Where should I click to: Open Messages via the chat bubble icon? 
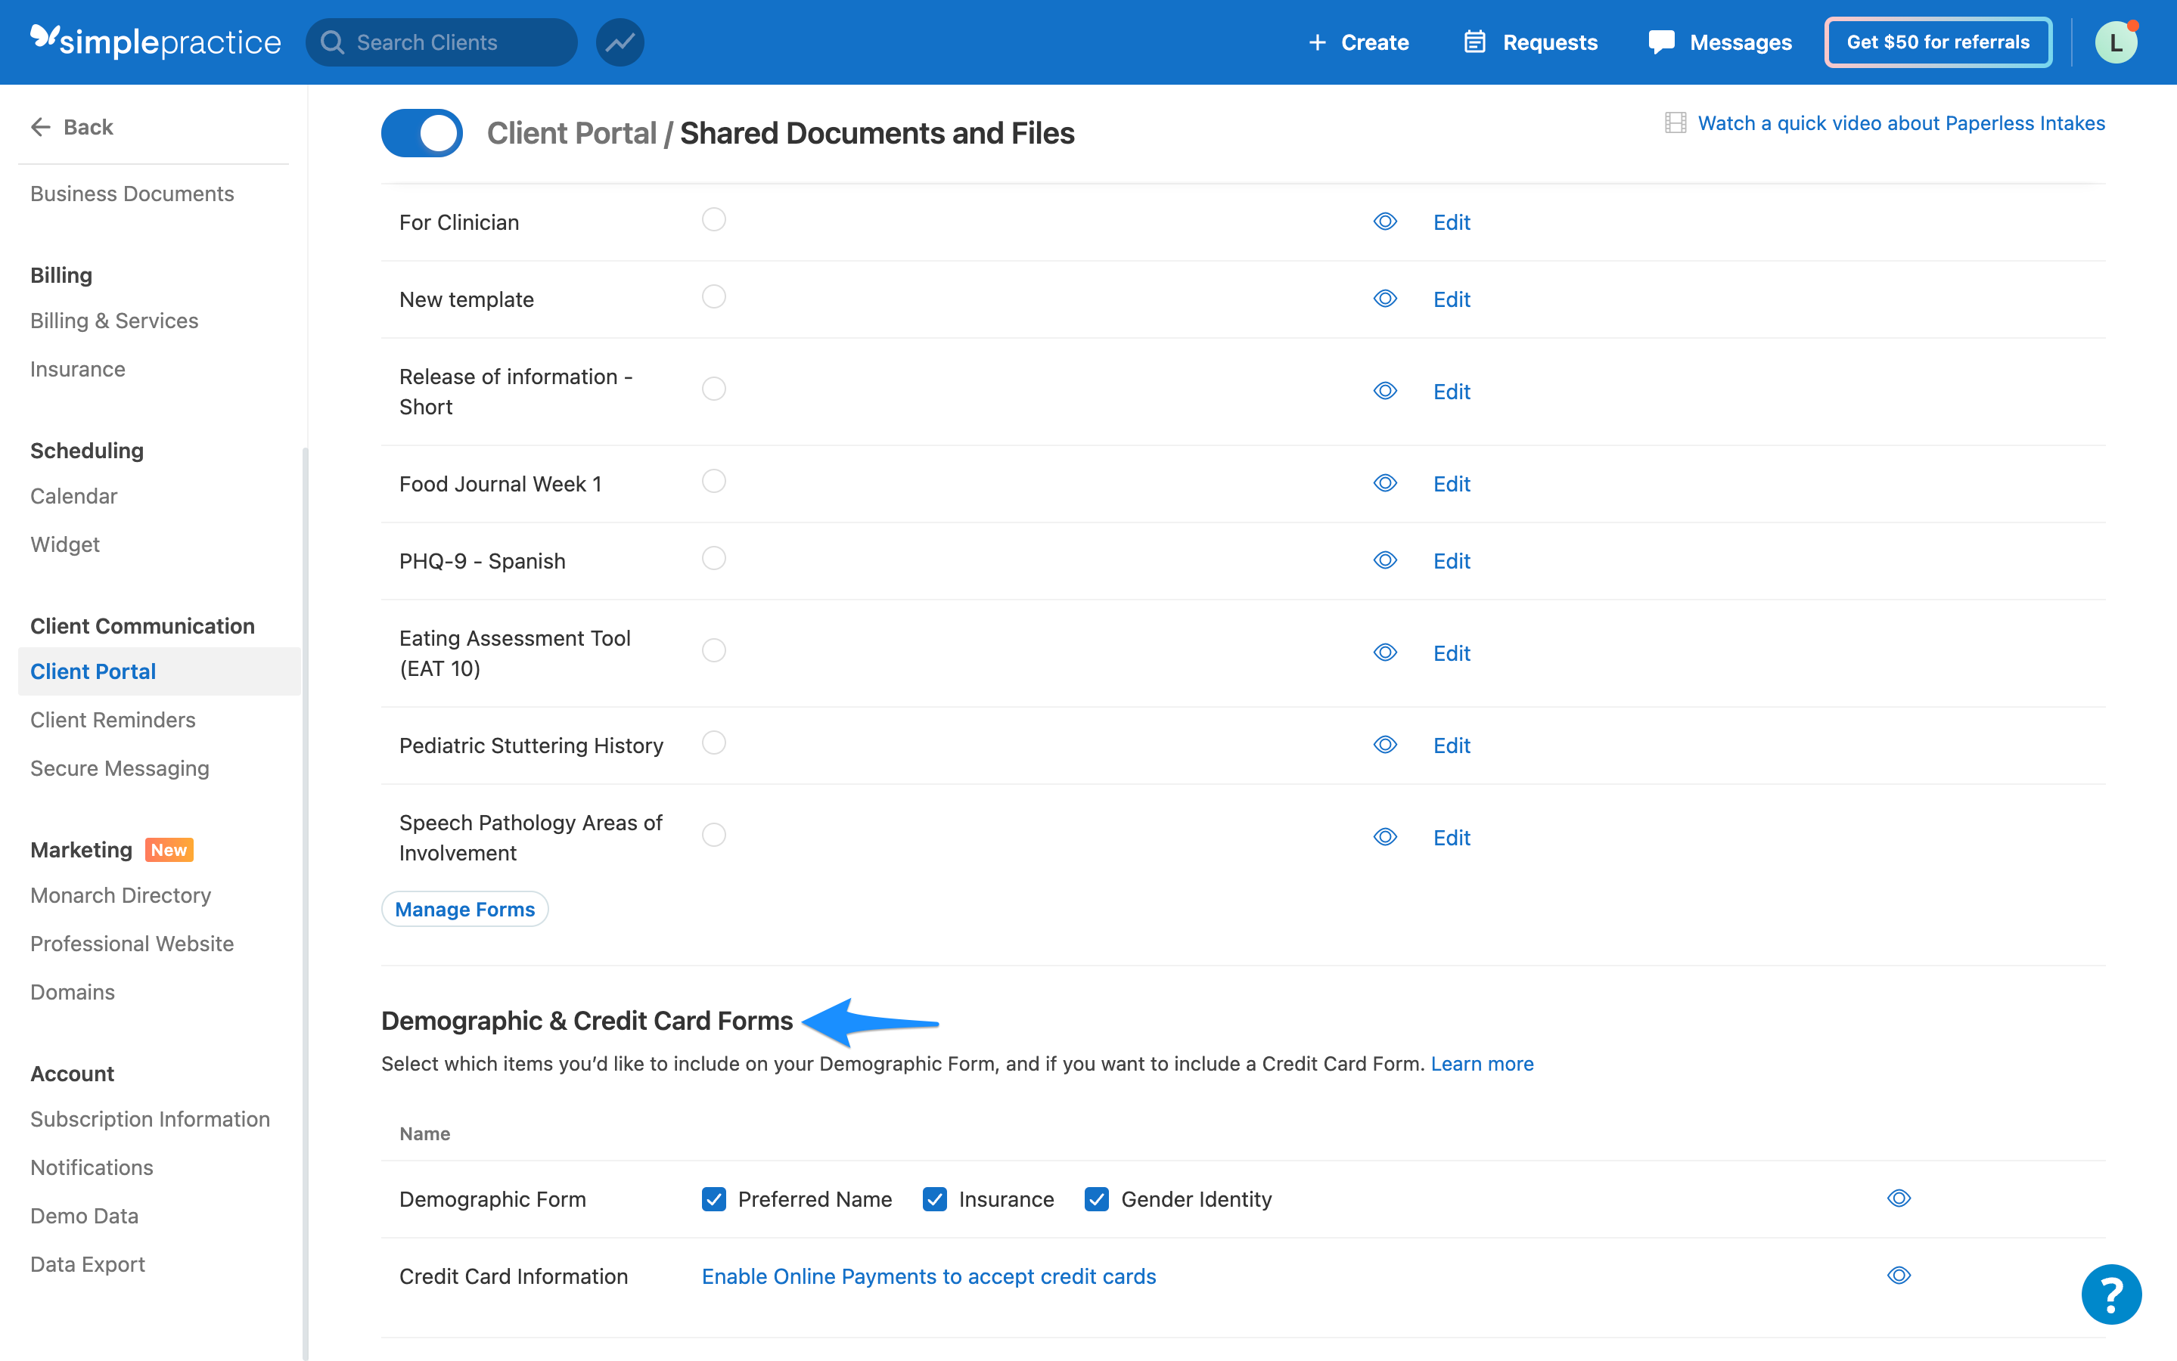pyautogui.click(x=1661, y=42)
